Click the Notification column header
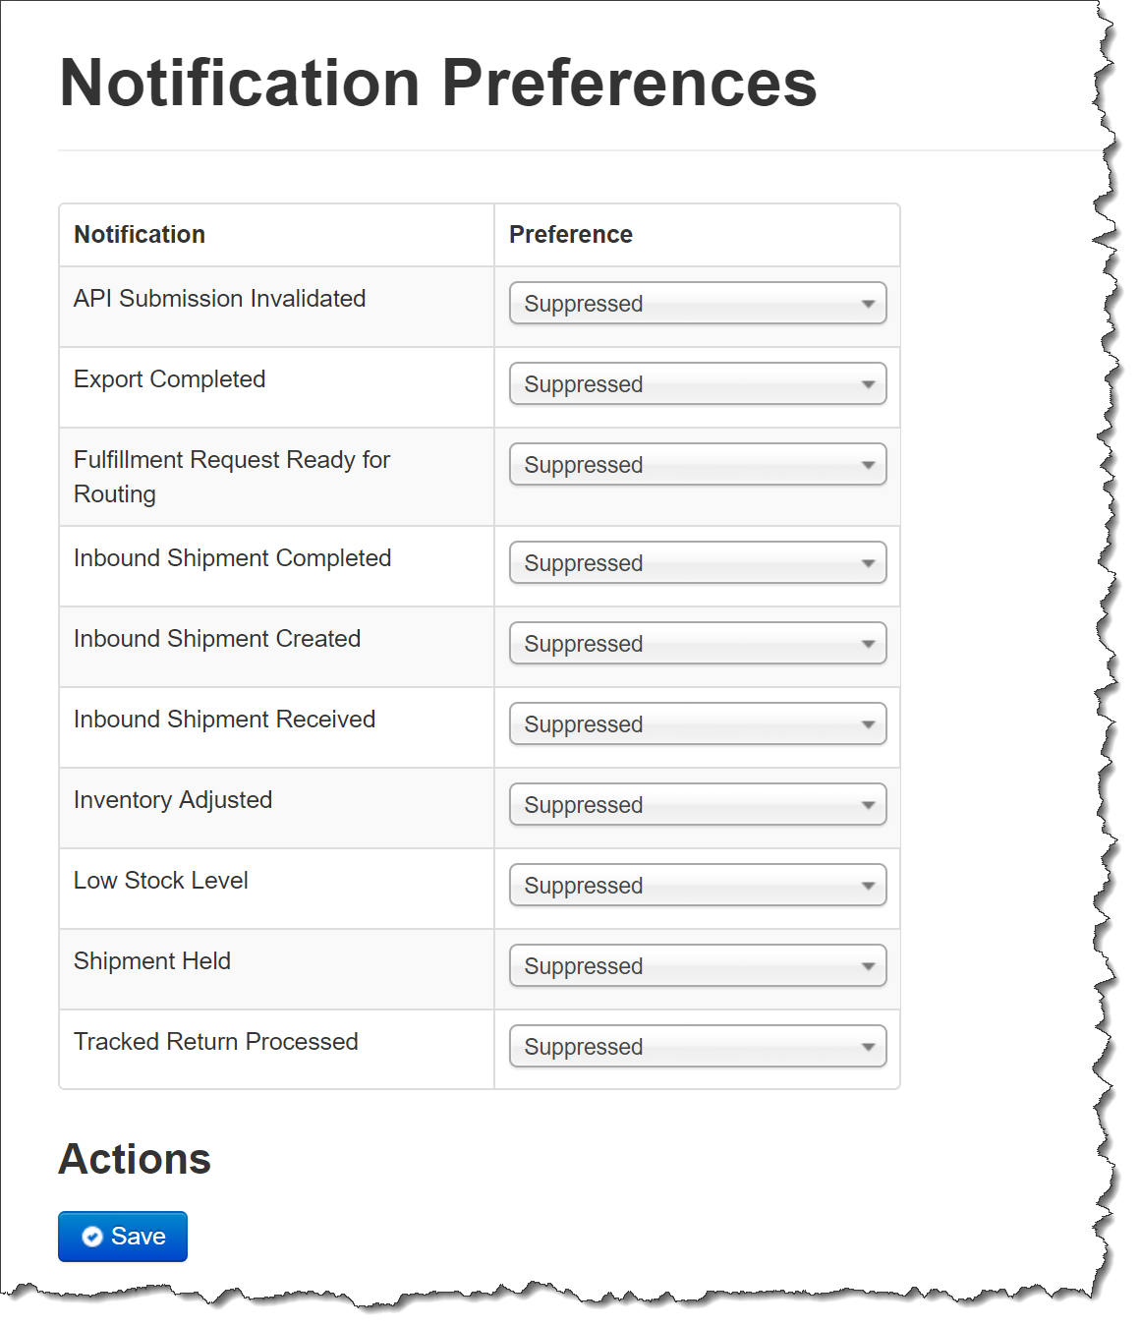 click(140, 234)
